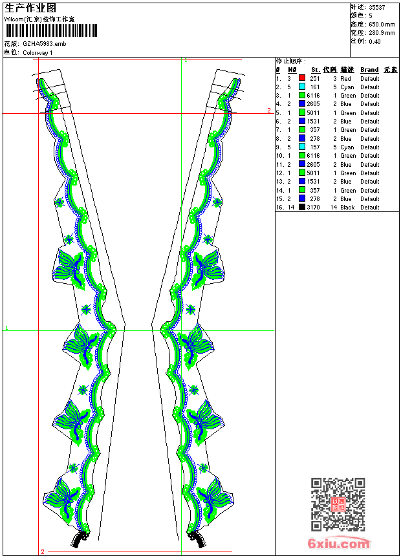
Task: Click the red seal in QR code center
Action: coord(338,505)
